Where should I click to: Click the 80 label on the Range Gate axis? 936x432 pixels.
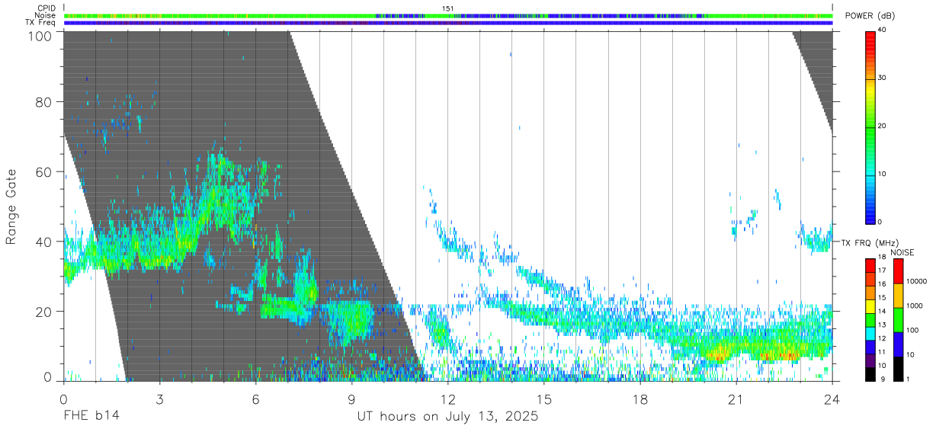point(44,102)
